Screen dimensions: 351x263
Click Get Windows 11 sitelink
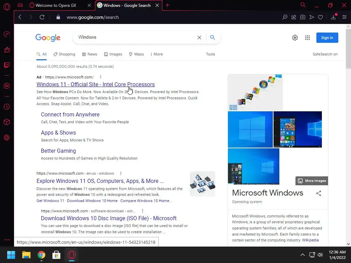click(x=50, y=201)
